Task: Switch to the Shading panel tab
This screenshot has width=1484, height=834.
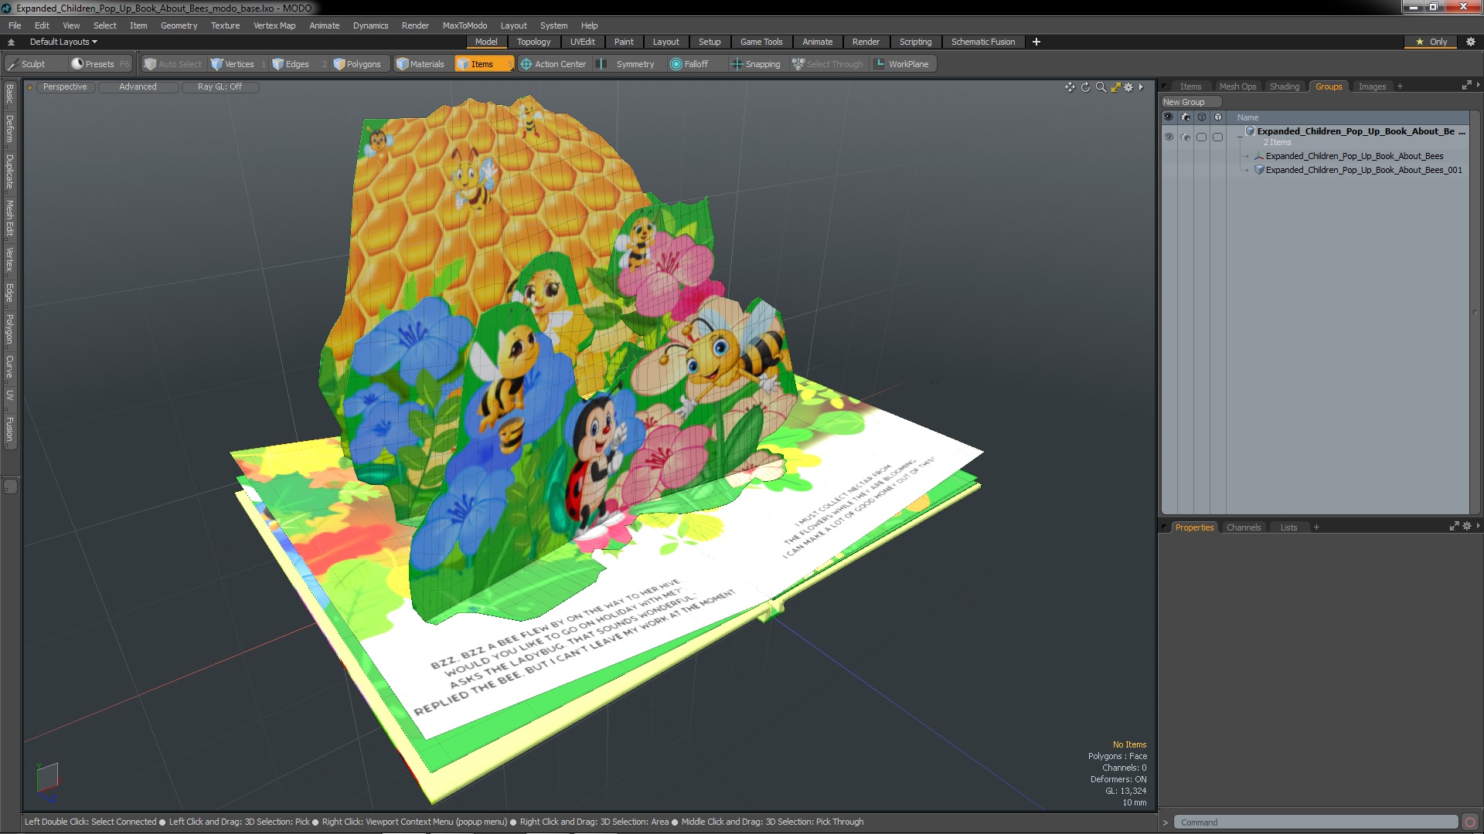Action: (1285, 86)
